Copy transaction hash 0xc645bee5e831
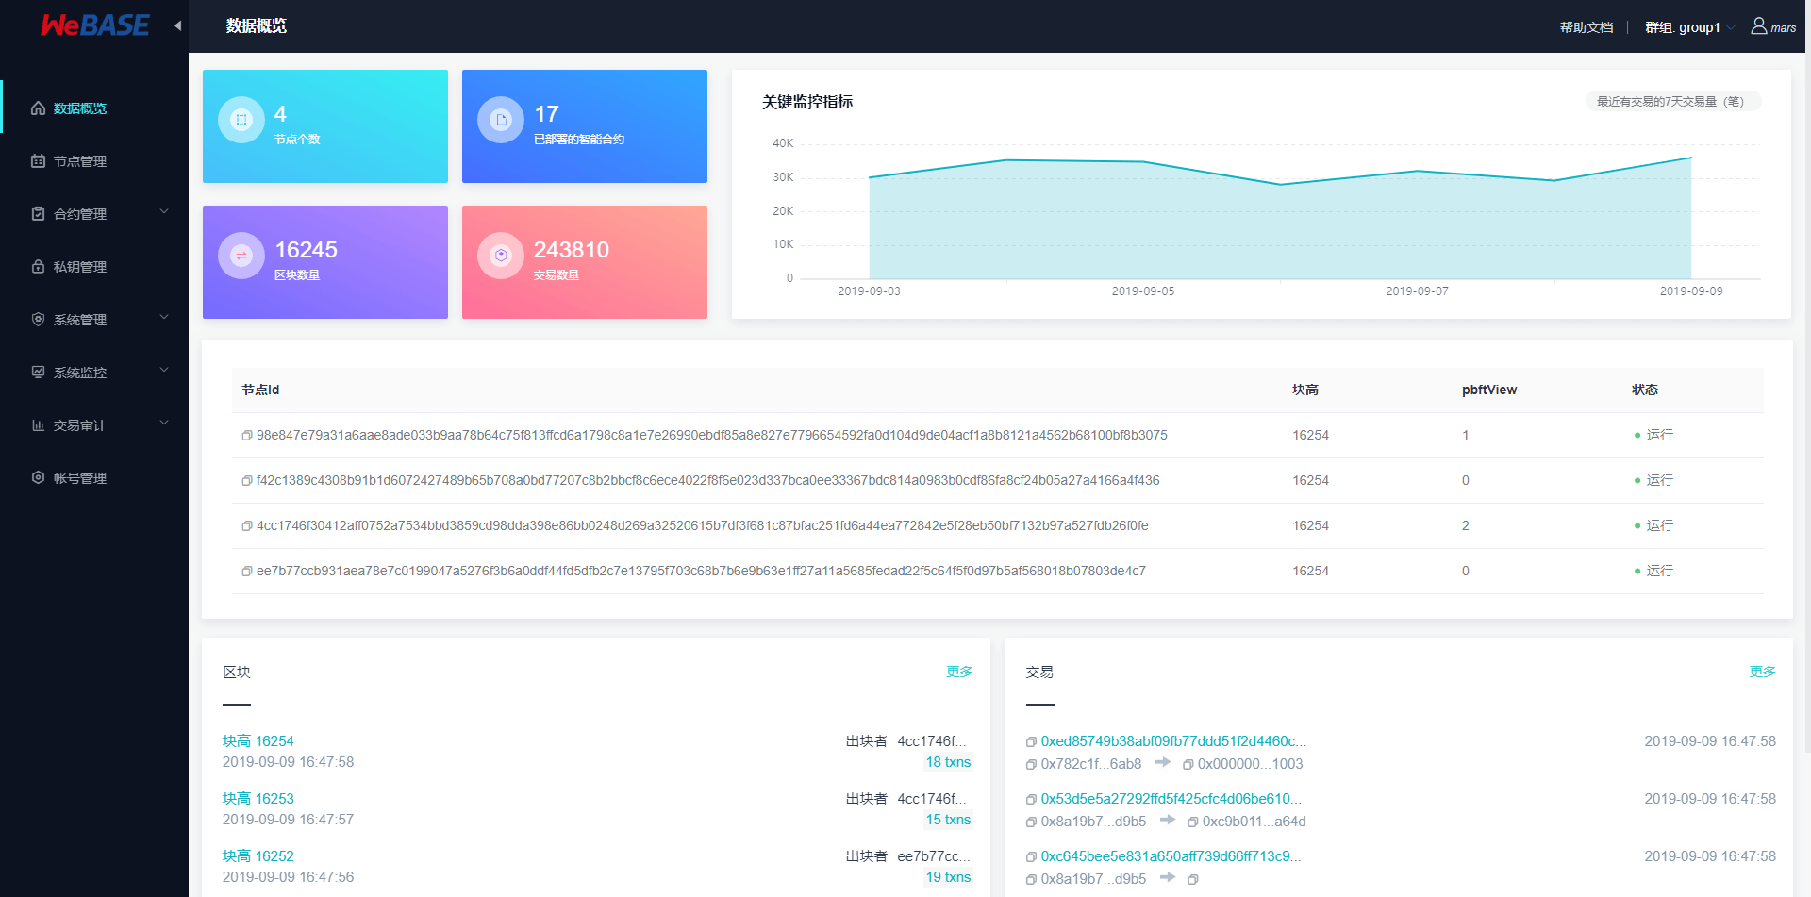The height and width of the screenshot is (897, 1811). [1032, 857]
